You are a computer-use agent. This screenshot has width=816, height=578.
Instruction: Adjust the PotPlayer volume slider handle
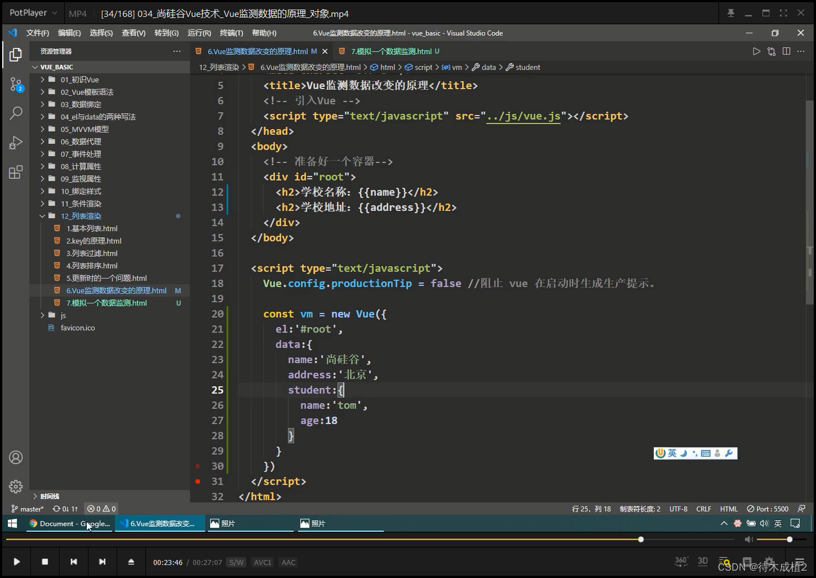coord(790,540)
